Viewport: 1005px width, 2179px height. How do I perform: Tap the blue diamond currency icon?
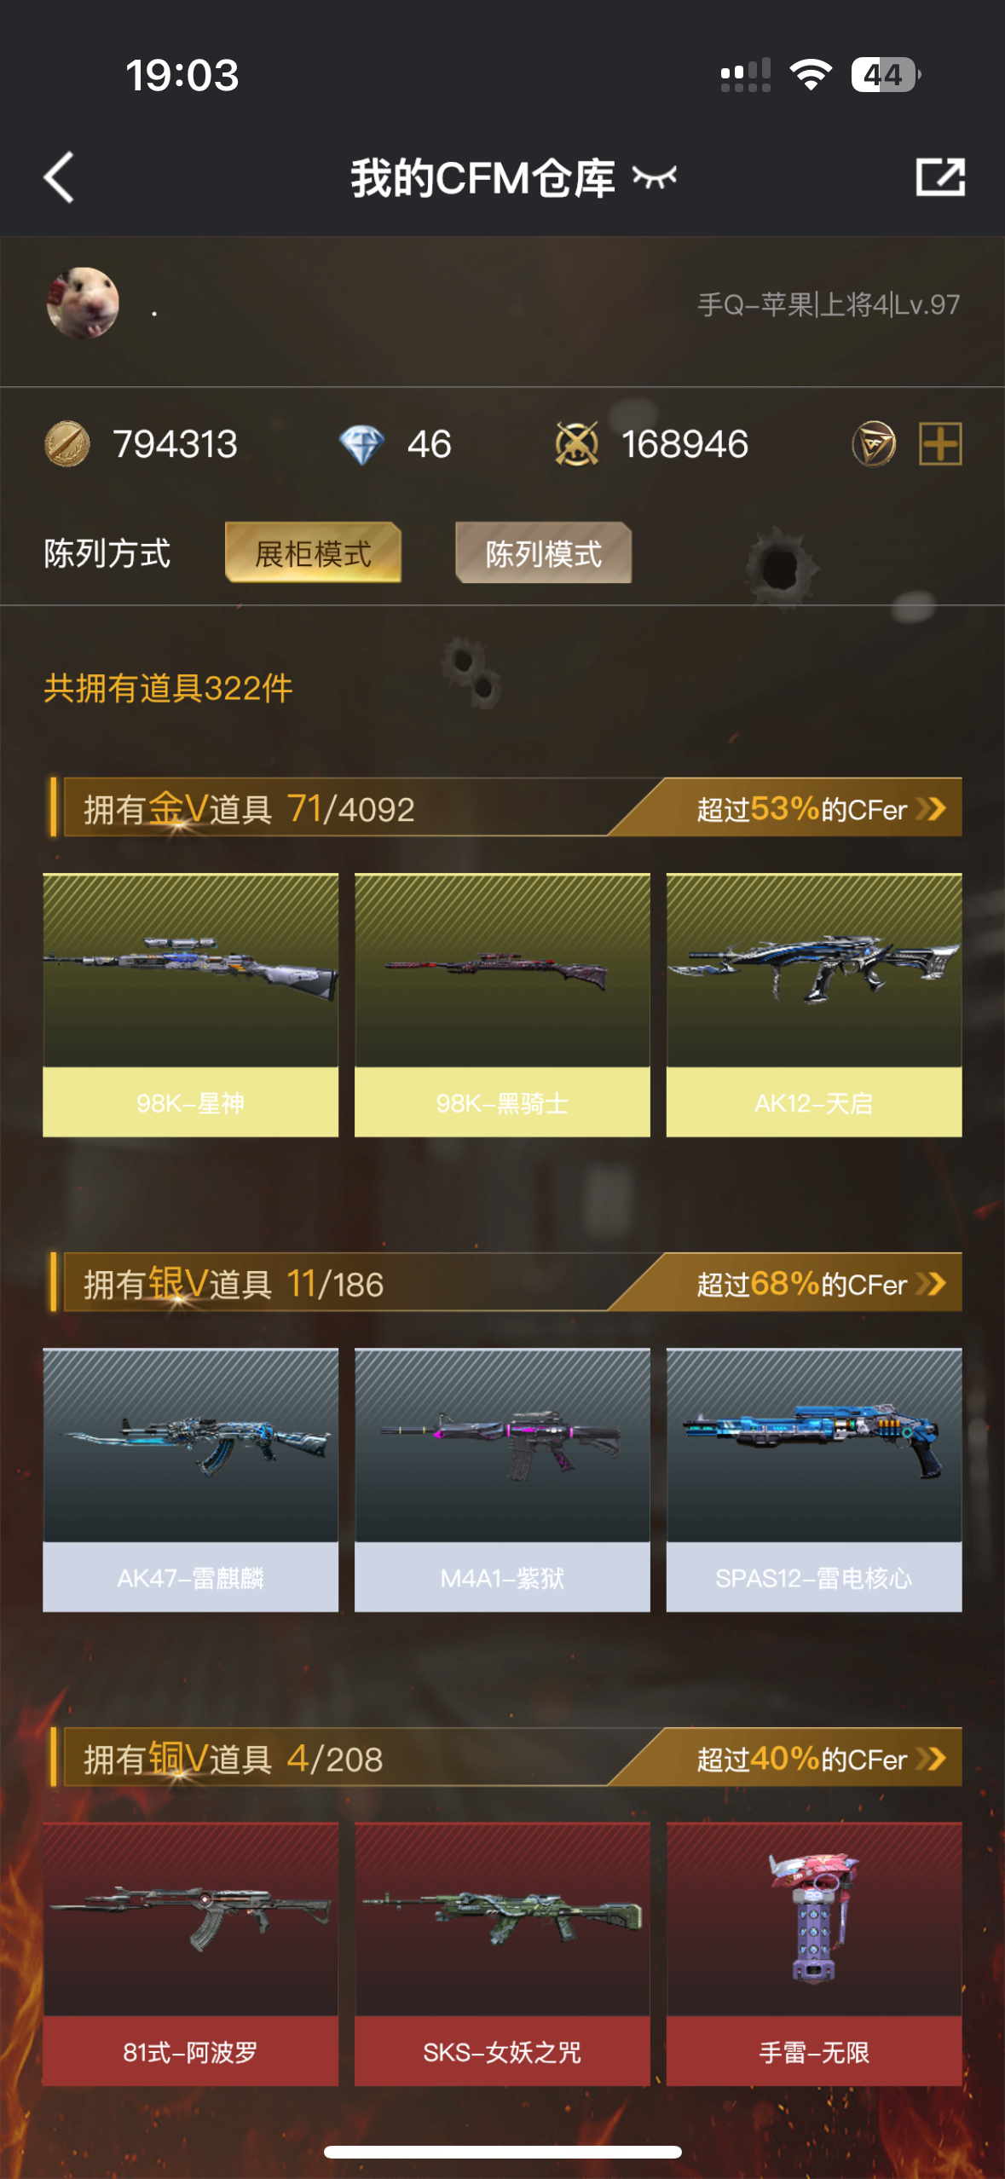coord(361,444)
